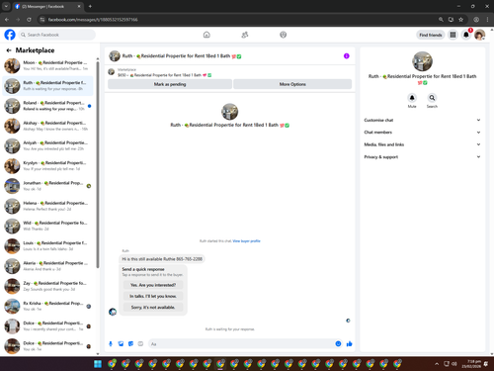Click the Mark as pending button
The width and height of the screenshot is (494, 371).
pyautogui.click(x=170, y=84)
